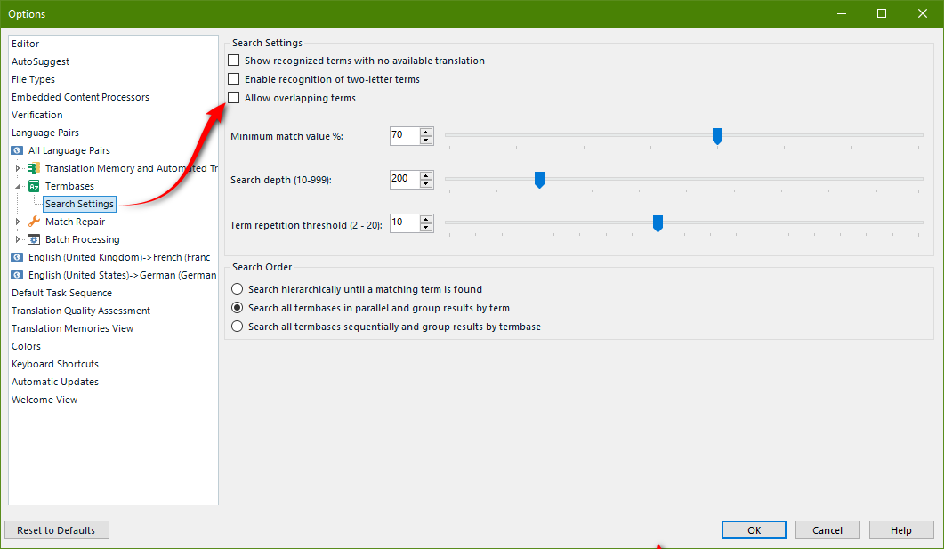
Task: Click the All Language Pairs globe icon
Action: pyautogui.click(x=18, y=150)
